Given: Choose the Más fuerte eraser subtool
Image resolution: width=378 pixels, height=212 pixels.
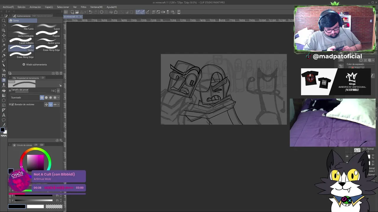Looking at the screenshot, I should pyautogui.click(x=22, y=27).
